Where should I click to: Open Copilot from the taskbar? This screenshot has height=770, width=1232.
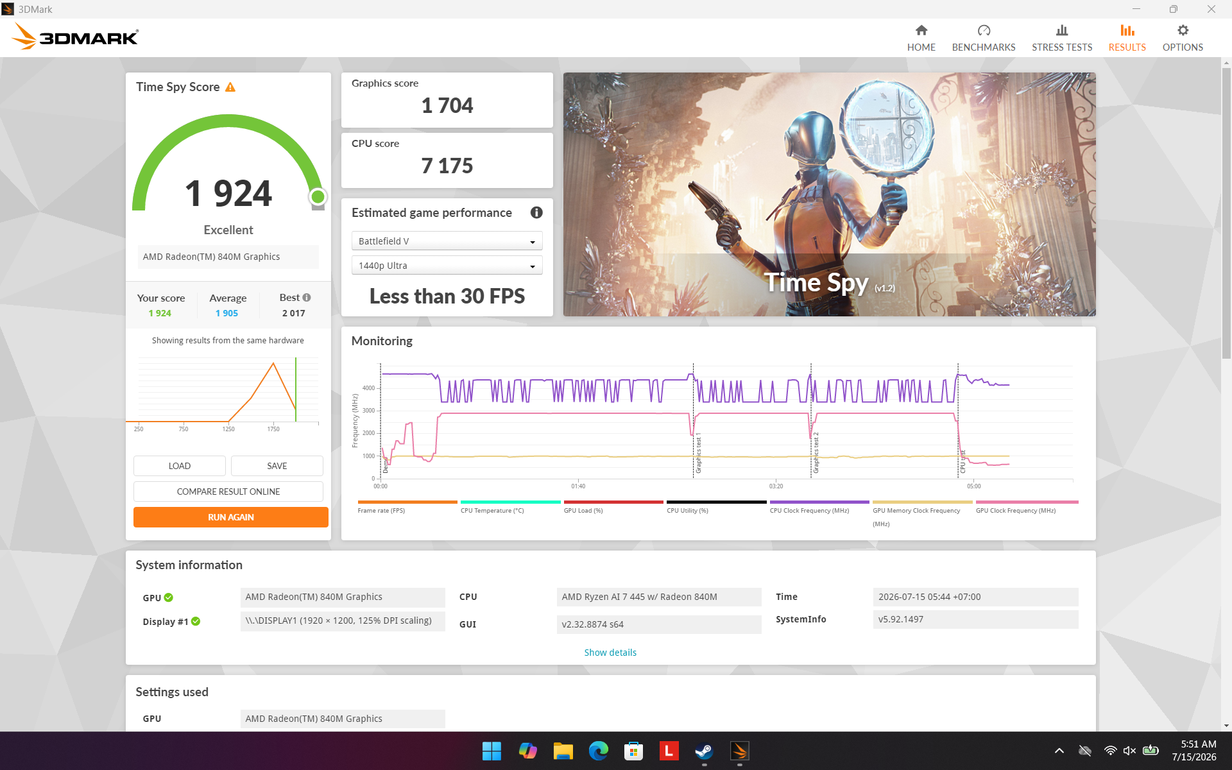click(x=527, y=751)
